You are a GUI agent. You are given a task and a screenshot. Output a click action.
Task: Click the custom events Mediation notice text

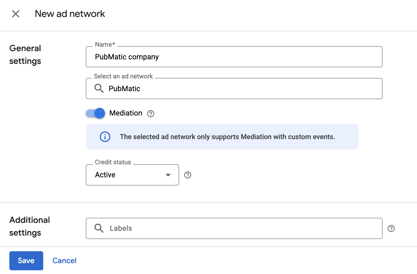227,137
